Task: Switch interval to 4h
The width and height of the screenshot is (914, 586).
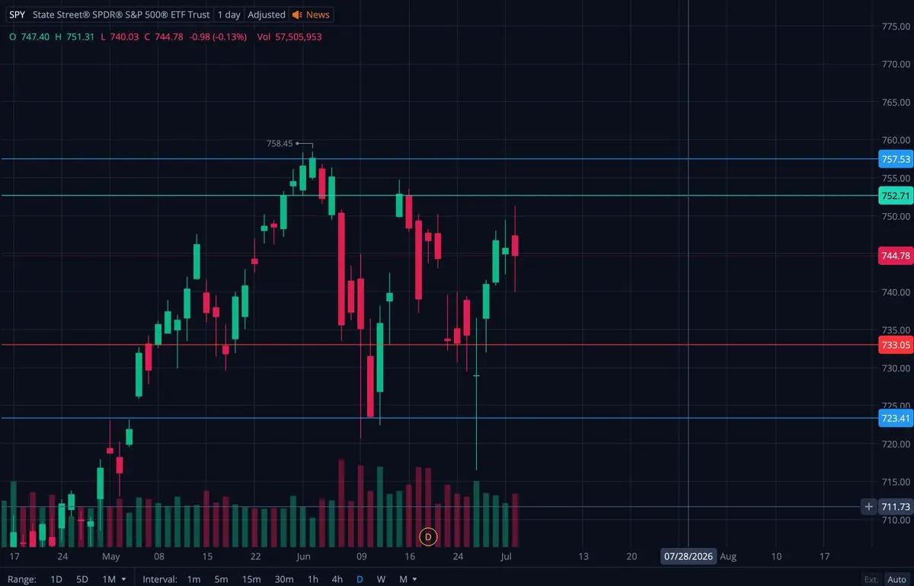Action: click(x=337, y=579)
